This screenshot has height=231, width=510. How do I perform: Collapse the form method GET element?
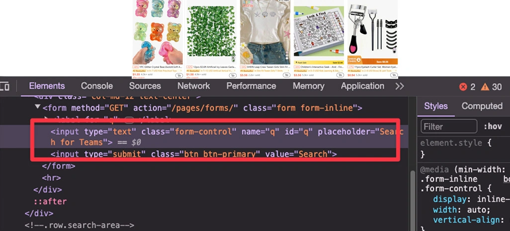pos(37,107)
